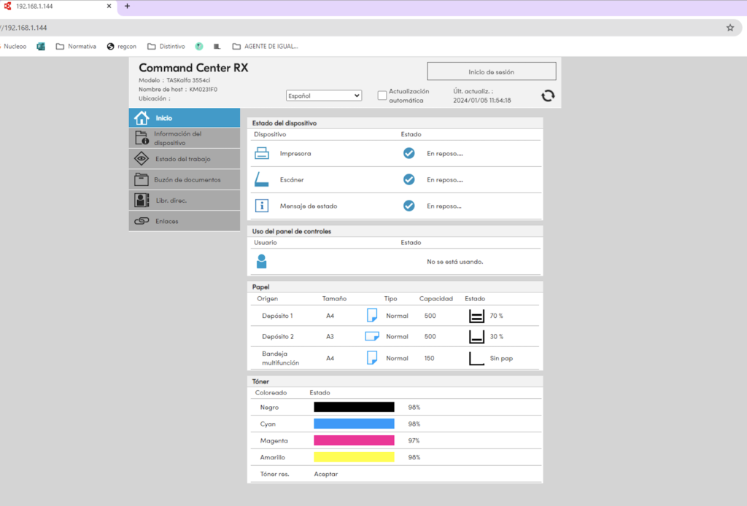This screenshot has width=747, height=506.
Task: Open the Inicio home menu item
Action: pyautogui.click(x=185, y=118)
